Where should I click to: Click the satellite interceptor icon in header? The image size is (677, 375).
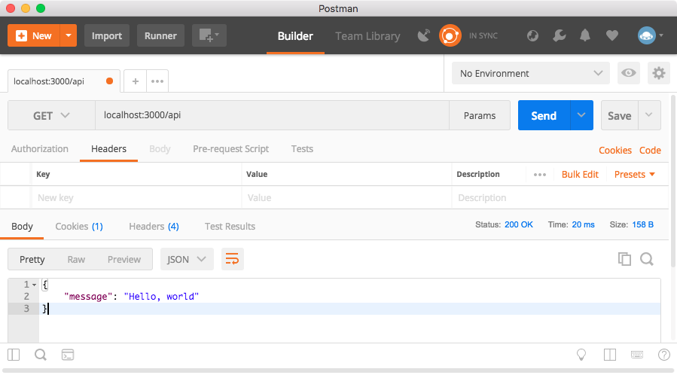tap(424, 35)
